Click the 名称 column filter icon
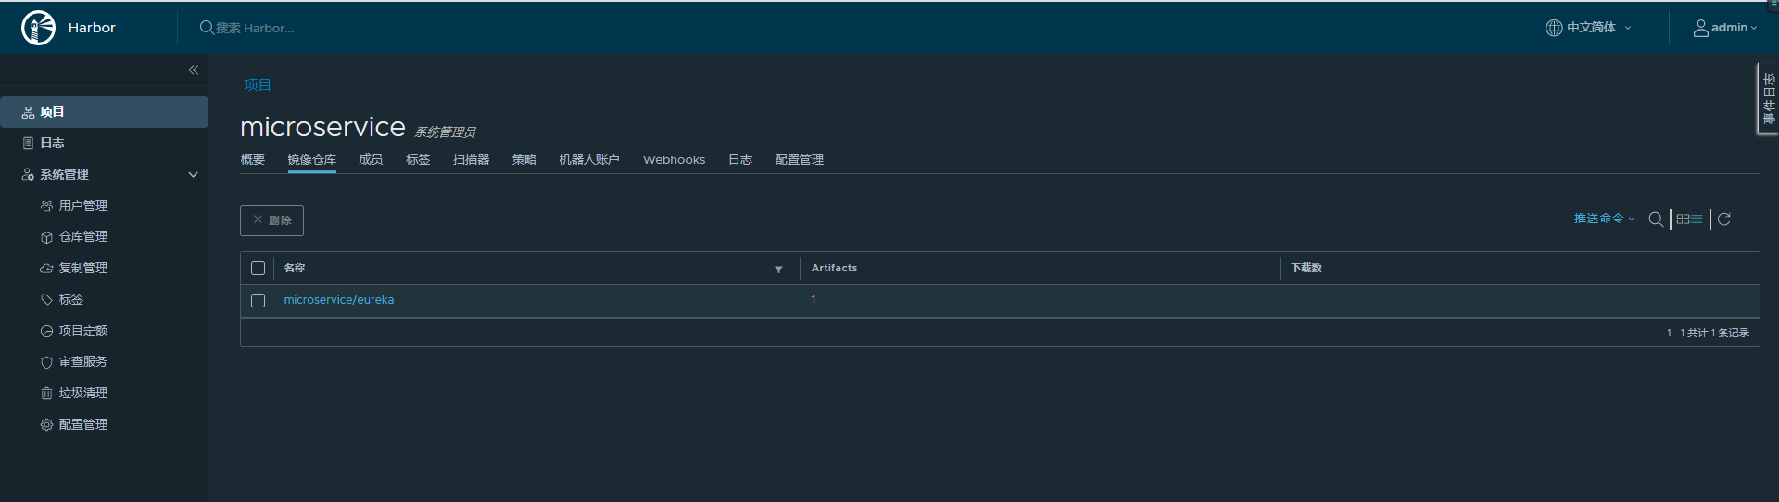 [x=778, y=269]
